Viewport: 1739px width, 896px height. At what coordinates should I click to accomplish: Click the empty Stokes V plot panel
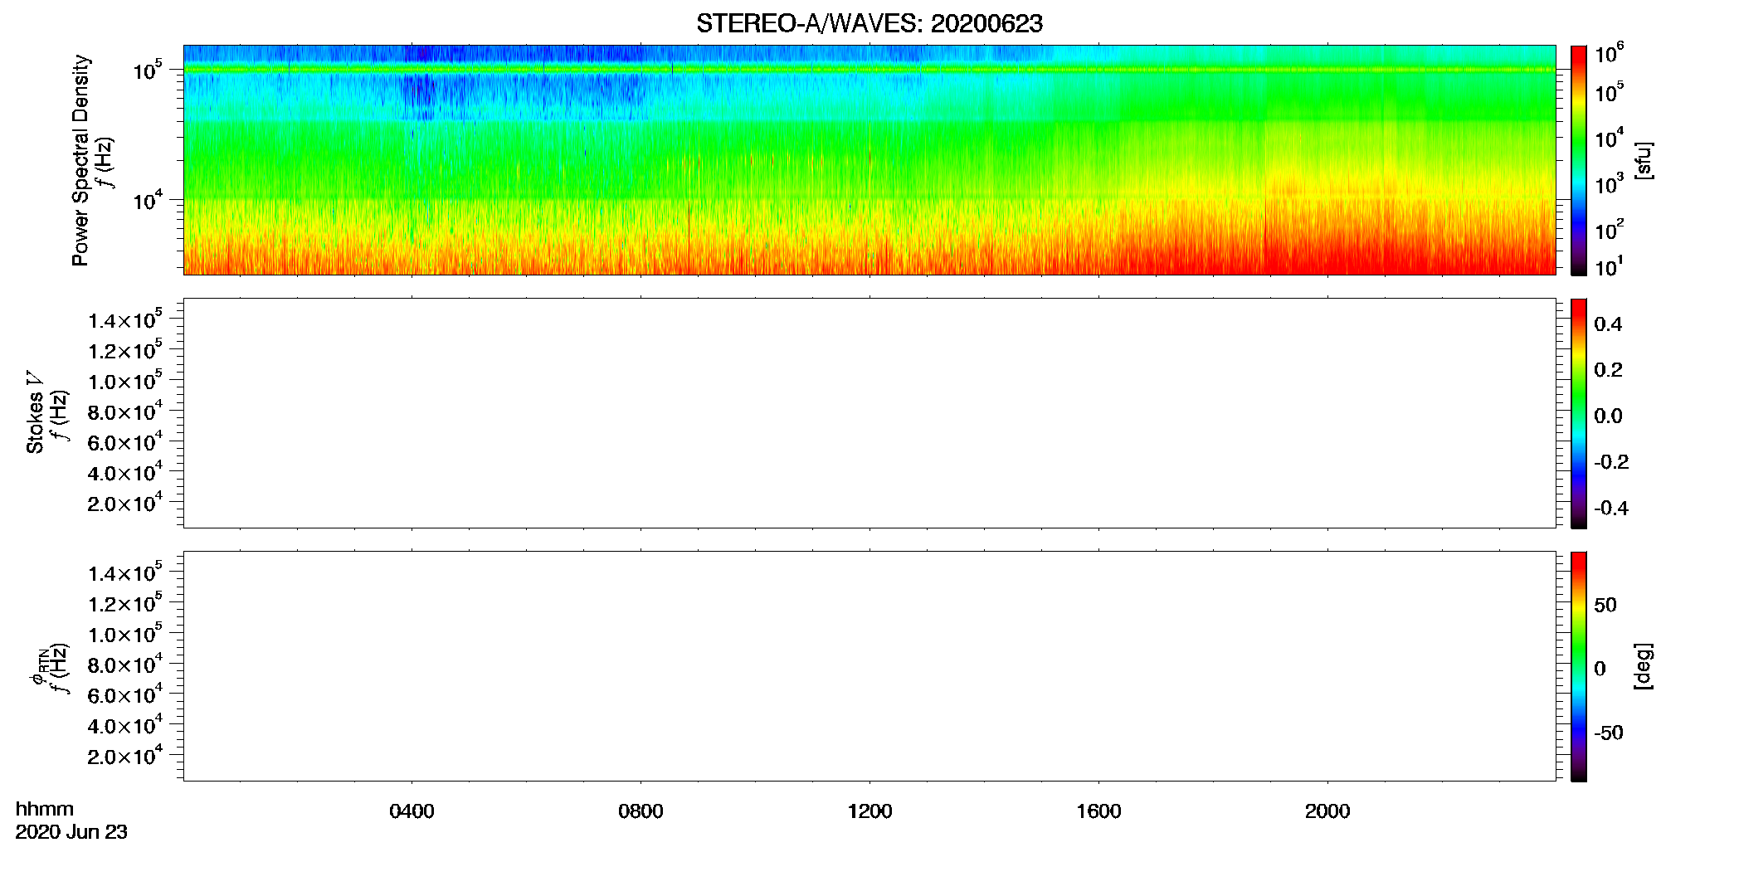[x=869, y=413]
